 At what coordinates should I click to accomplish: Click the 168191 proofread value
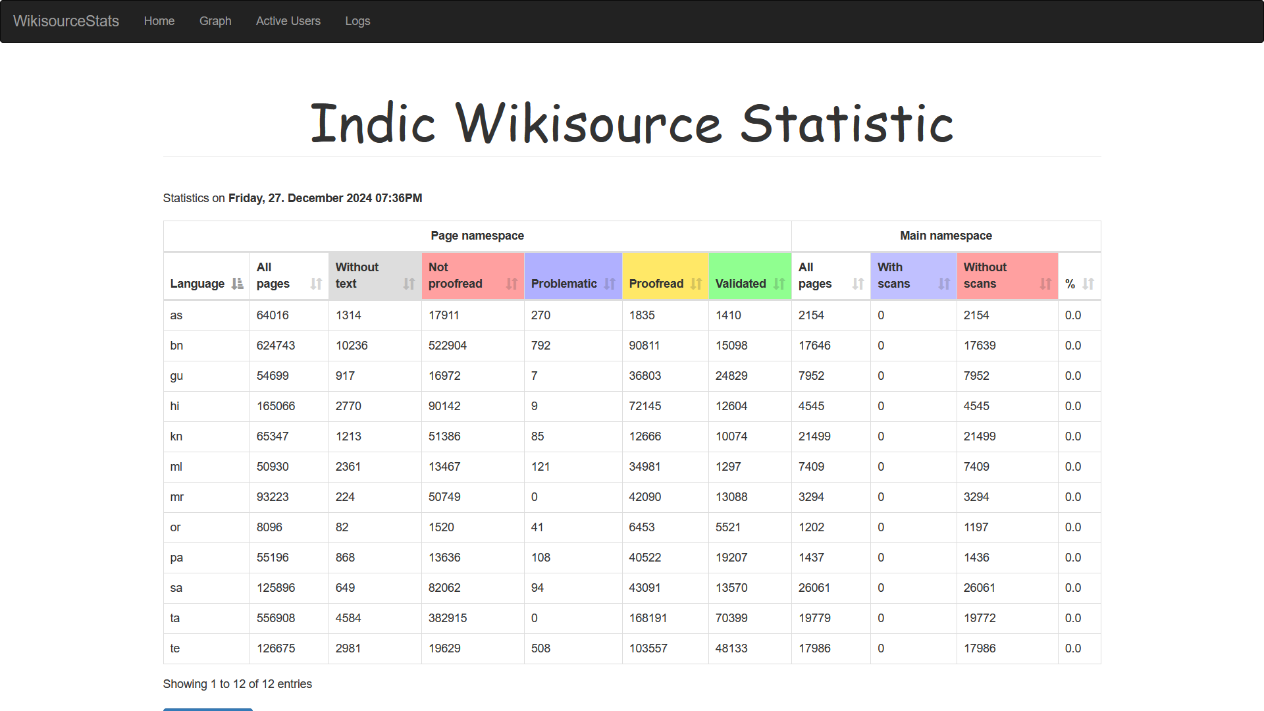coord(648,618)
